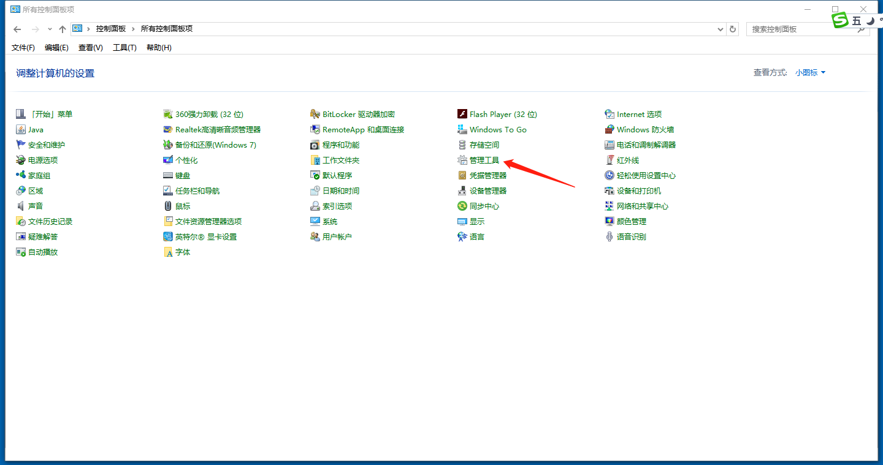Click the 电源选项 battery icon
Screen dimensions: 883x465
coord(21,160)
